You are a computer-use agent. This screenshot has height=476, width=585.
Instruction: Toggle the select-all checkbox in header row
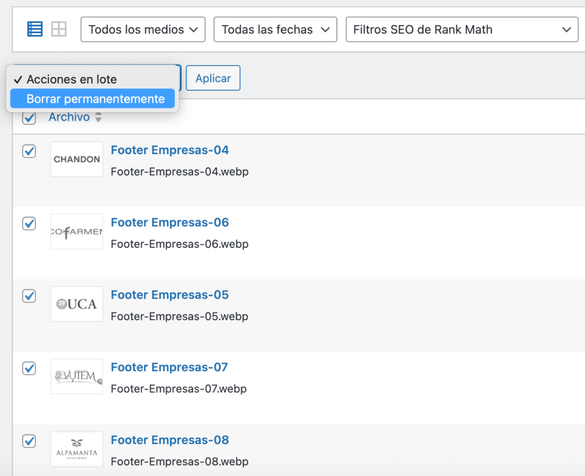coord(29,116)
